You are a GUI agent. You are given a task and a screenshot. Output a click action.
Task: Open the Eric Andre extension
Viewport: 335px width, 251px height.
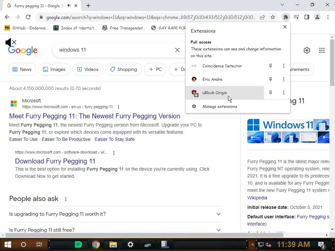[225, 79]
